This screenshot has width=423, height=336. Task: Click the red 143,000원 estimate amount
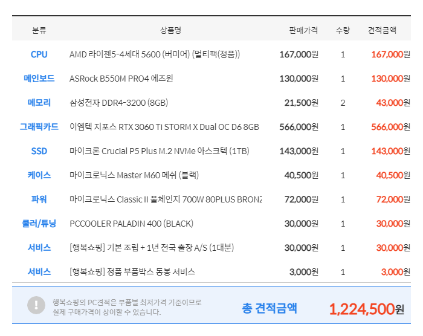[390, 151]
